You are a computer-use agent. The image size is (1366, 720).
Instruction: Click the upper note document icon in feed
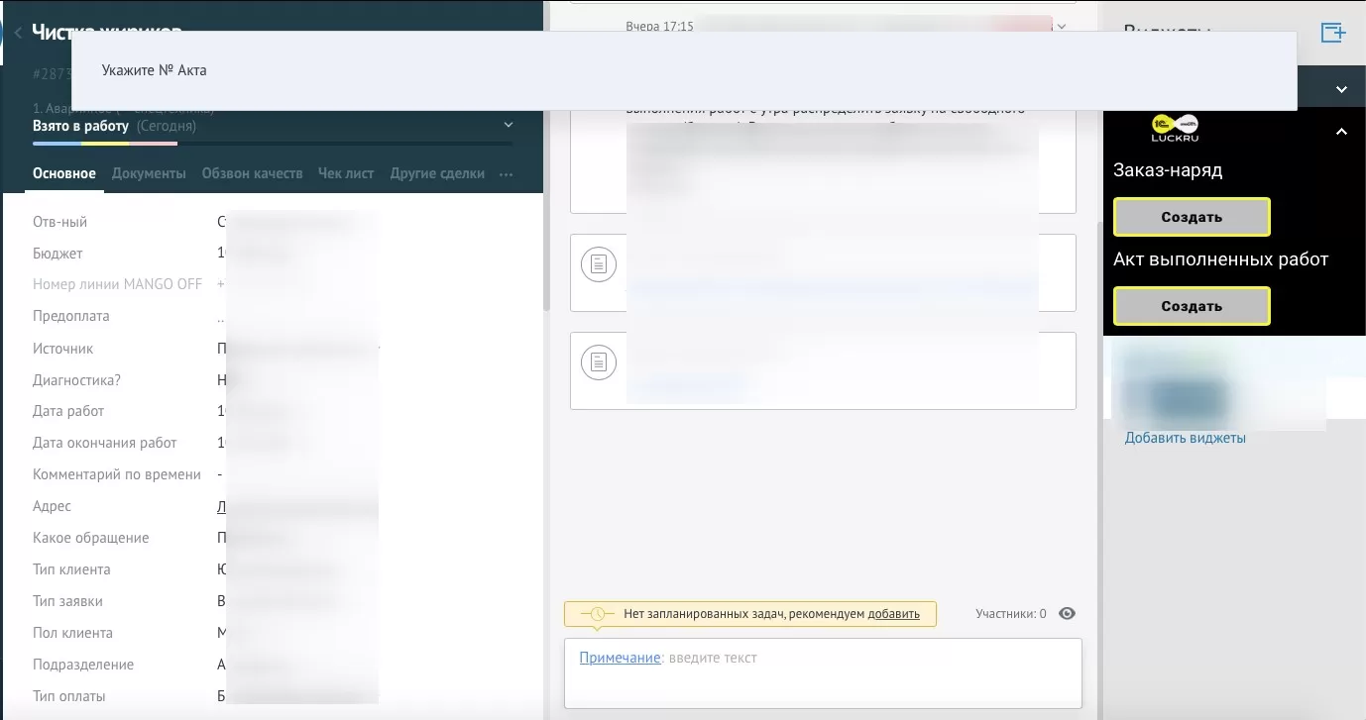598,264
